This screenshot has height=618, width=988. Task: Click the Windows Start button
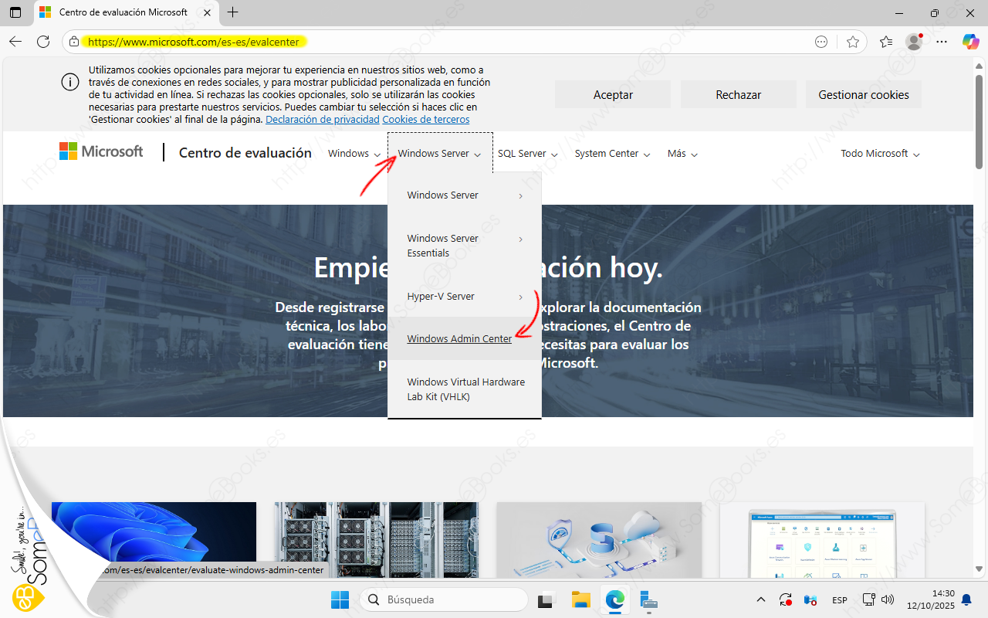pos(340,599)
